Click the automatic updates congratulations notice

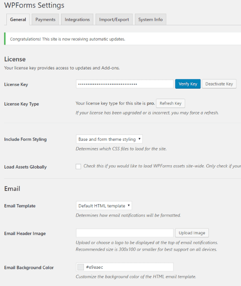coord(67,39)
